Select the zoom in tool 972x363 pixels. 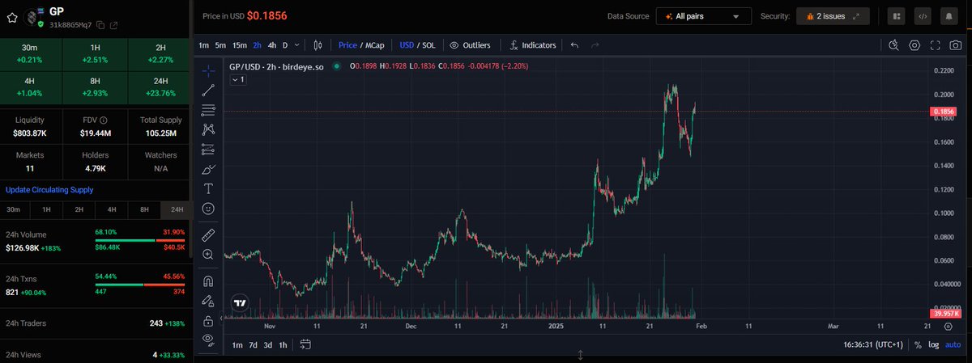click(x=208, y=255)
